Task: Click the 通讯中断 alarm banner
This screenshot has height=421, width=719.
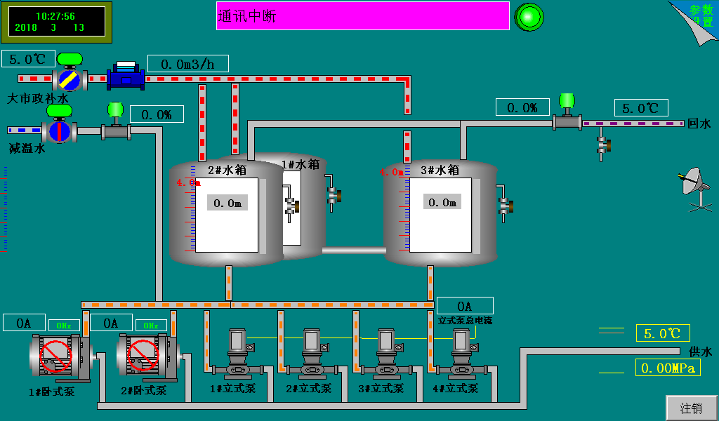Action: [362, 15]
